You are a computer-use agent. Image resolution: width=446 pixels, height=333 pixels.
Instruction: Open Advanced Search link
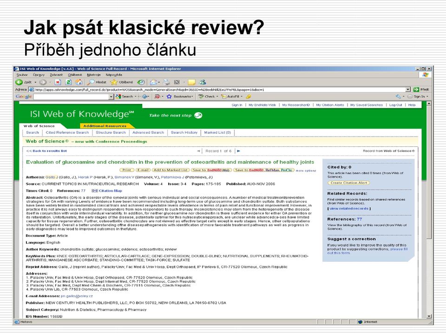click(148, 132)
